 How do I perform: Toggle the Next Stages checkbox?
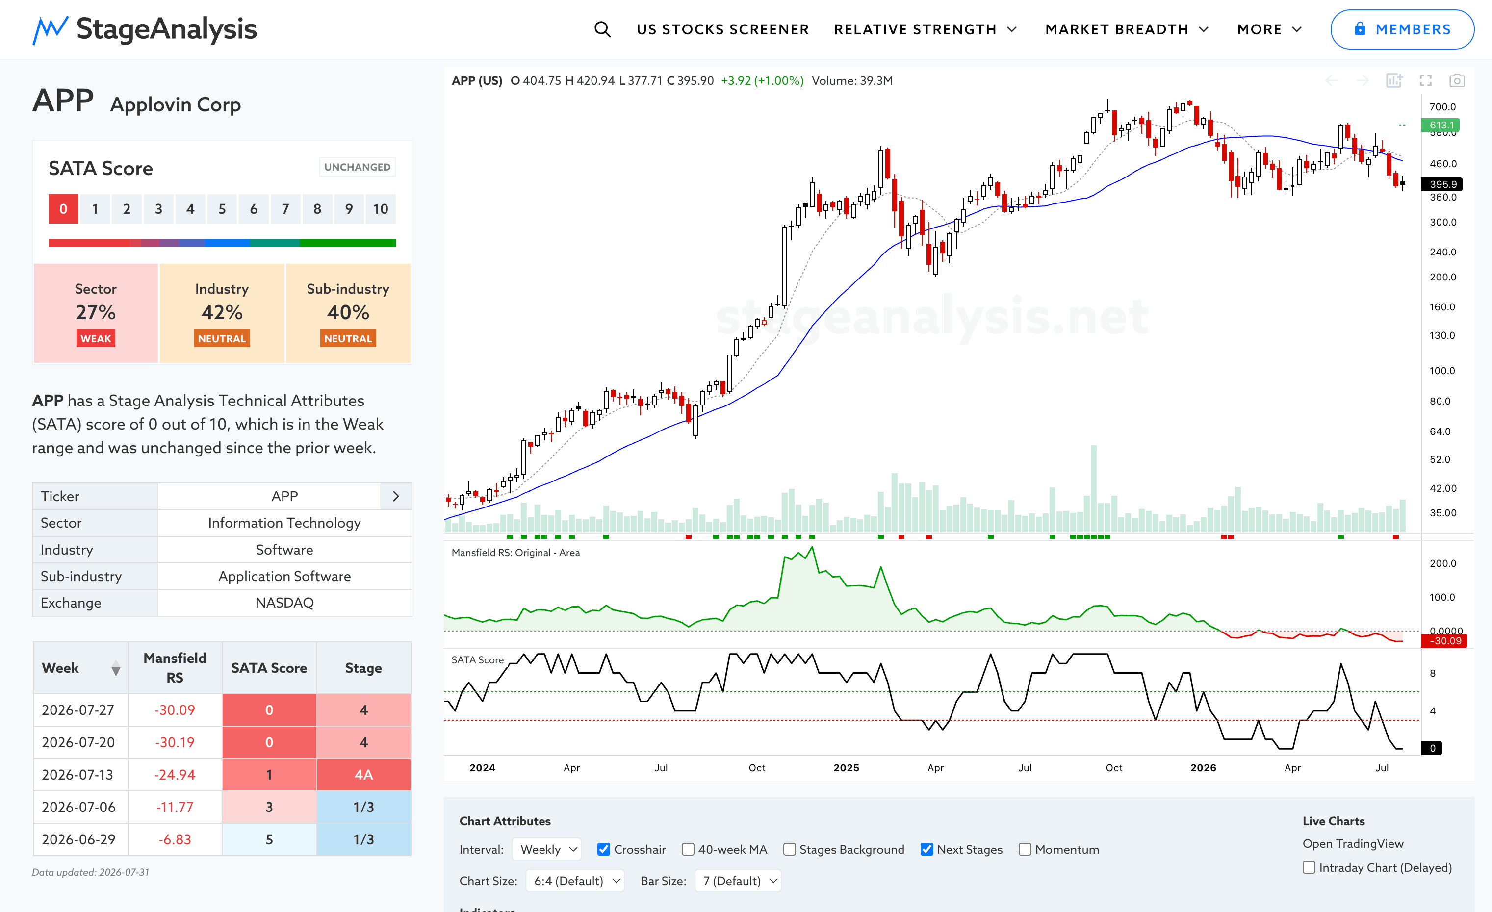(x=926, y=850)
